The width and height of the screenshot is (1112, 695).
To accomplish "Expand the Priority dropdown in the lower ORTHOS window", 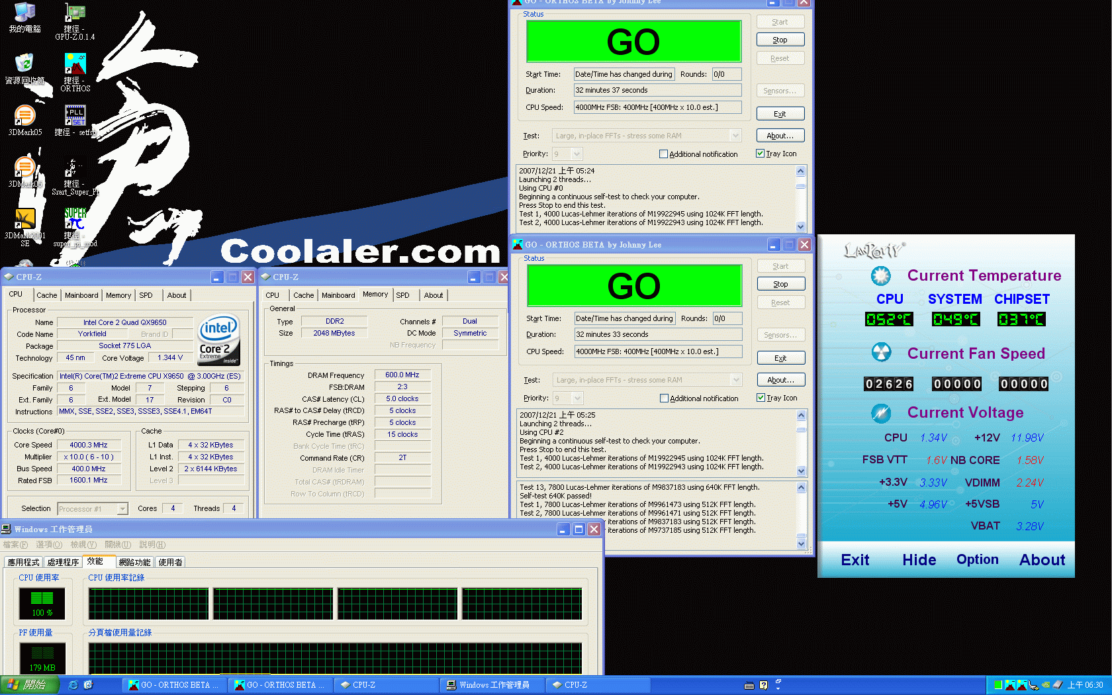I will pyautogui.click(x=577, y=398).
